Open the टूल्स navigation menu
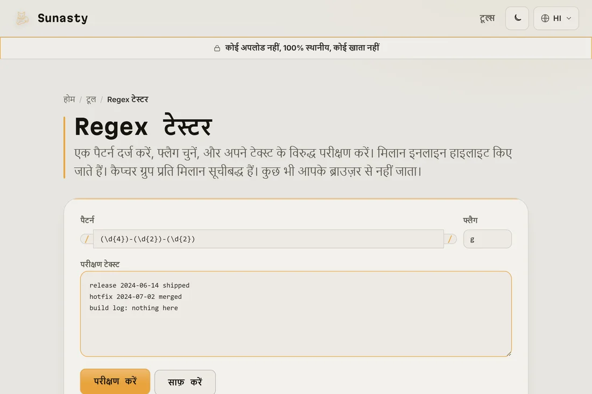This screenshot has height=394, width=592. (x=487, y=18)
